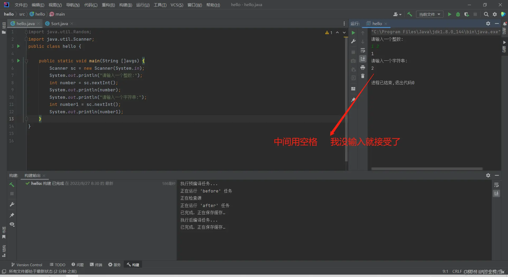This screenshot has height=277, width=508.
Task: Click main method breadcrumb
Action: click(57, 14)
